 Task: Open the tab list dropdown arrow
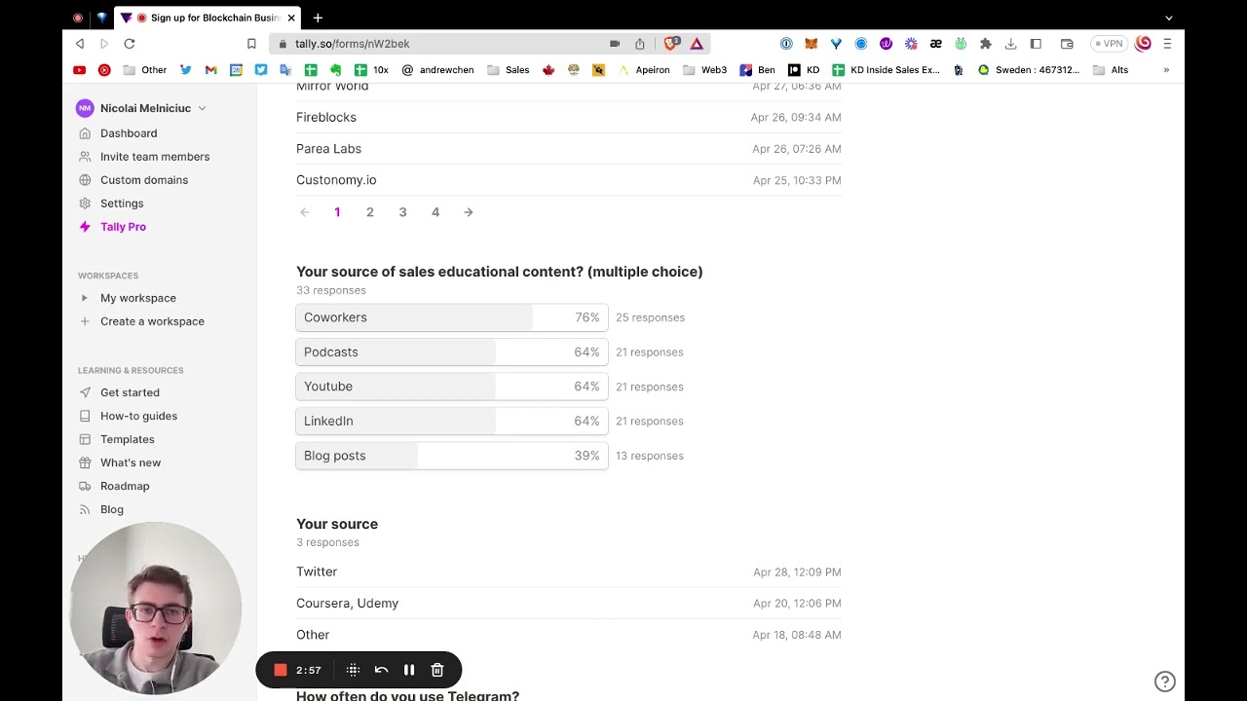[1169, 18]
